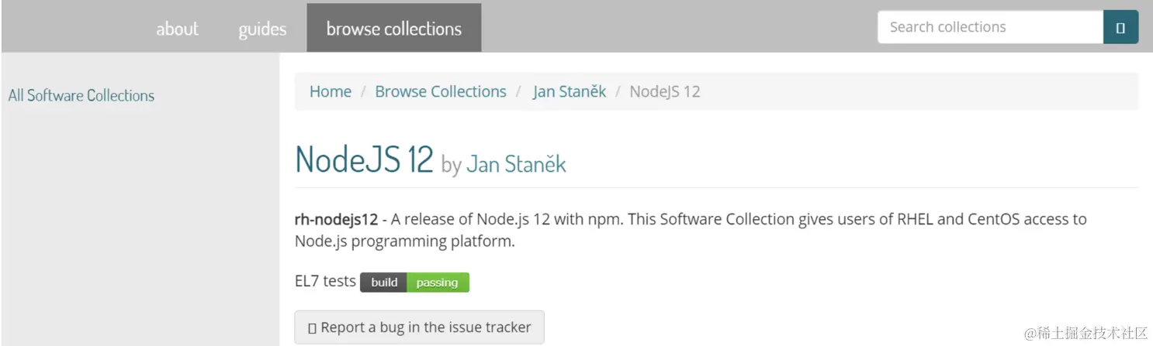Click the EL7 tests label
This screenshot has width=1153, height=346.
(325, 281)
